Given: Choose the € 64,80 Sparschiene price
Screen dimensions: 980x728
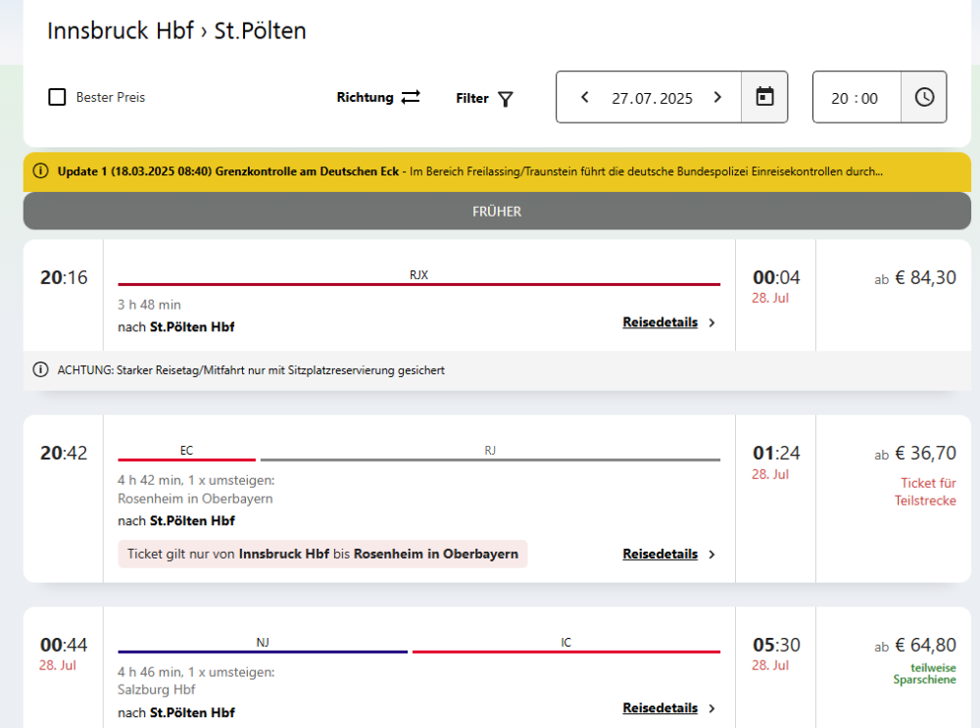Looking at the screenshot, I should 914,646.
